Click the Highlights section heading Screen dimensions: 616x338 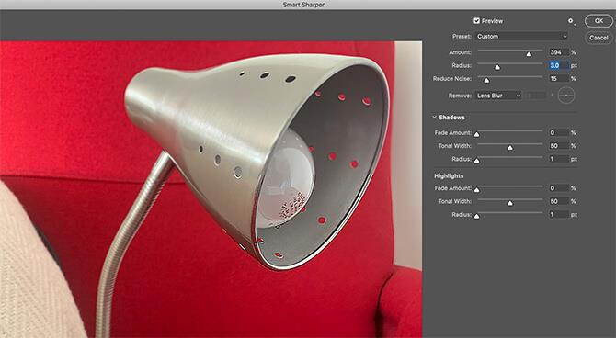point(449,175)
